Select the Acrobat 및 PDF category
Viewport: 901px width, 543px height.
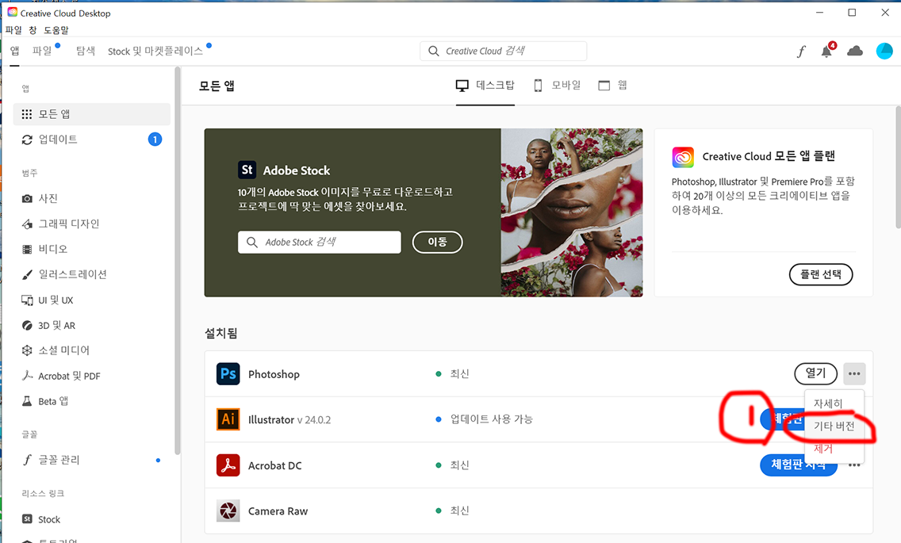tap(61, 376)
